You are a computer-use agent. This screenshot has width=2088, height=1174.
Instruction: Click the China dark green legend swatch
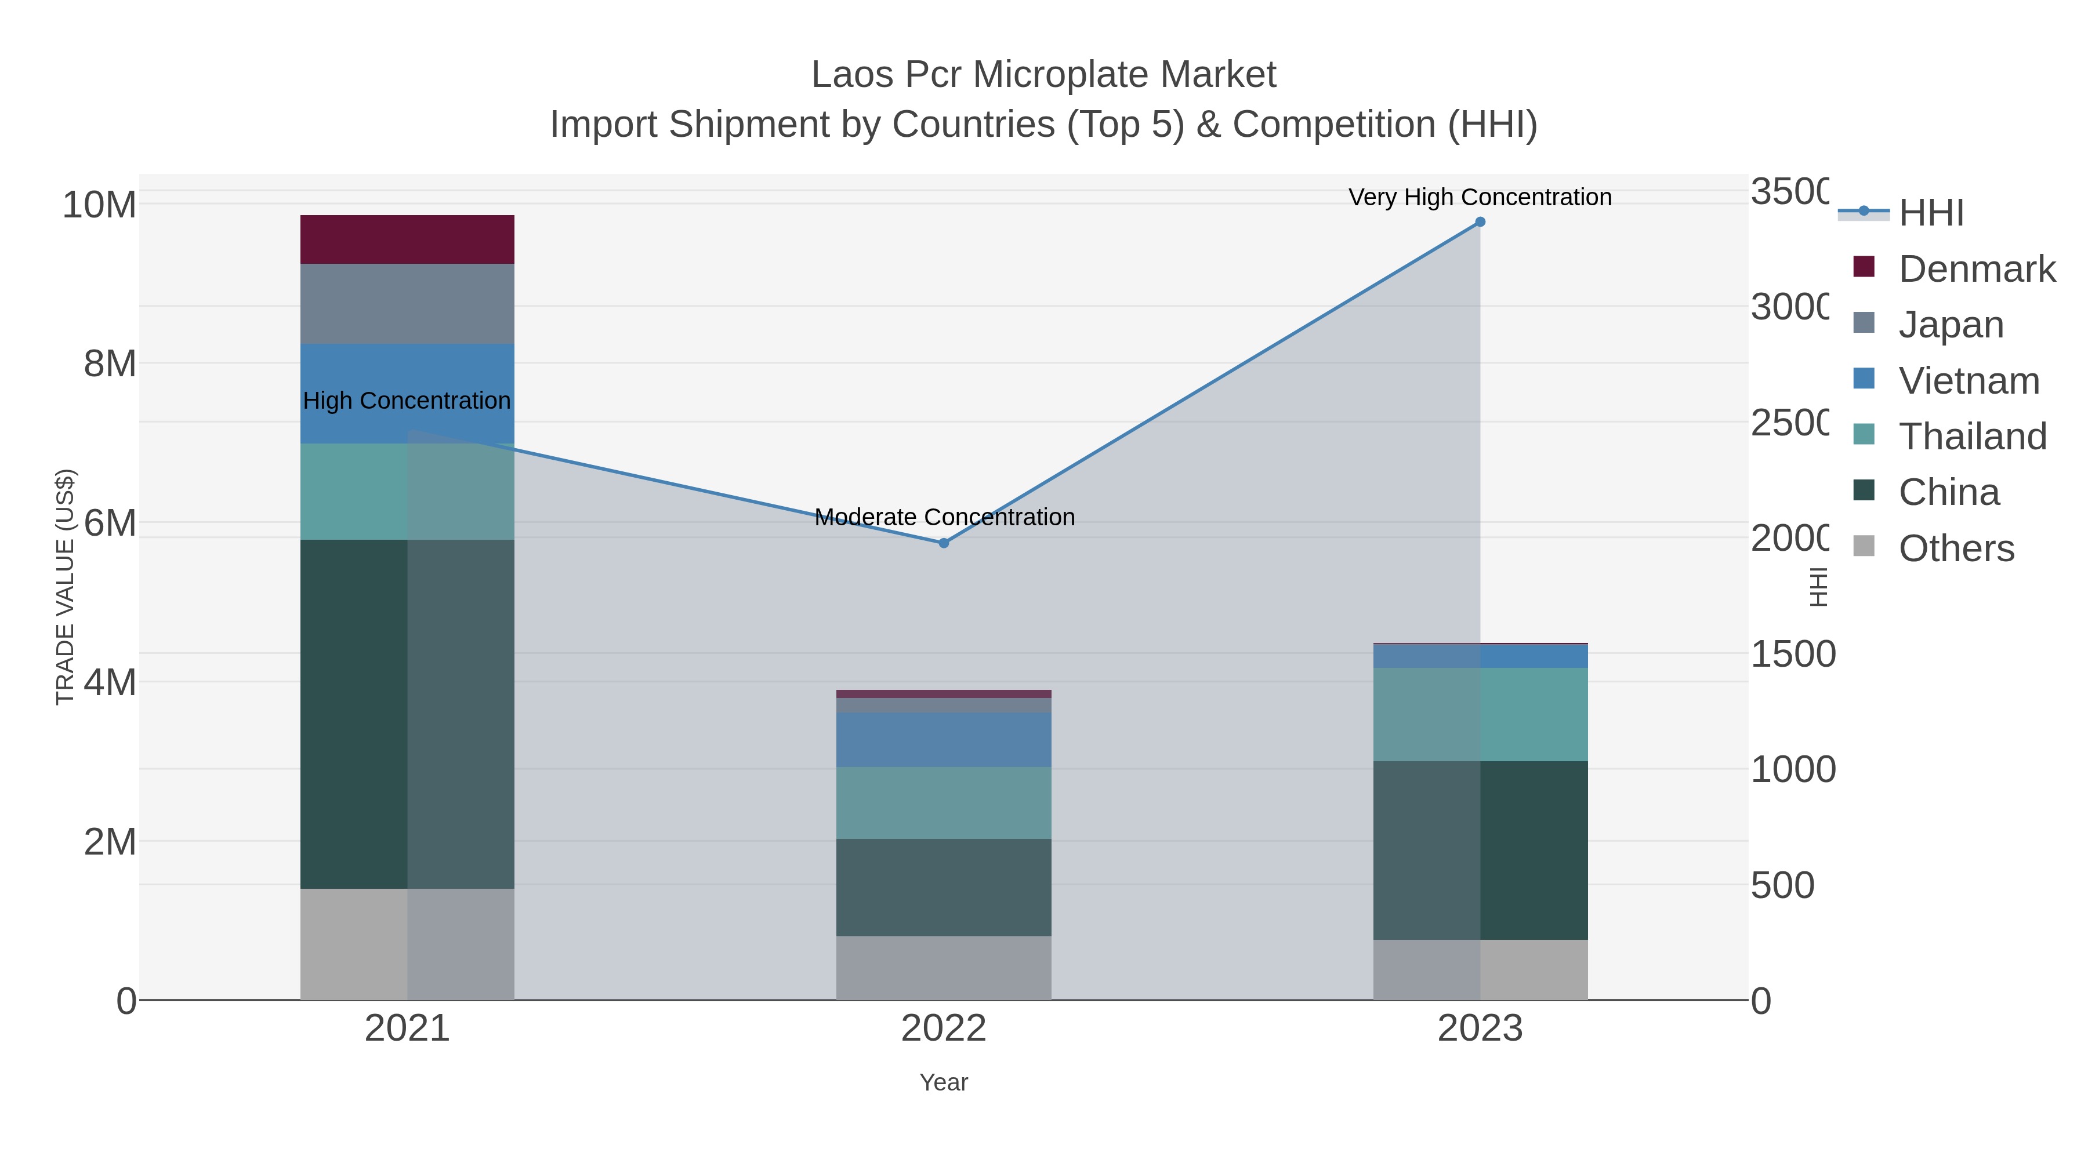pos(1864,490)
